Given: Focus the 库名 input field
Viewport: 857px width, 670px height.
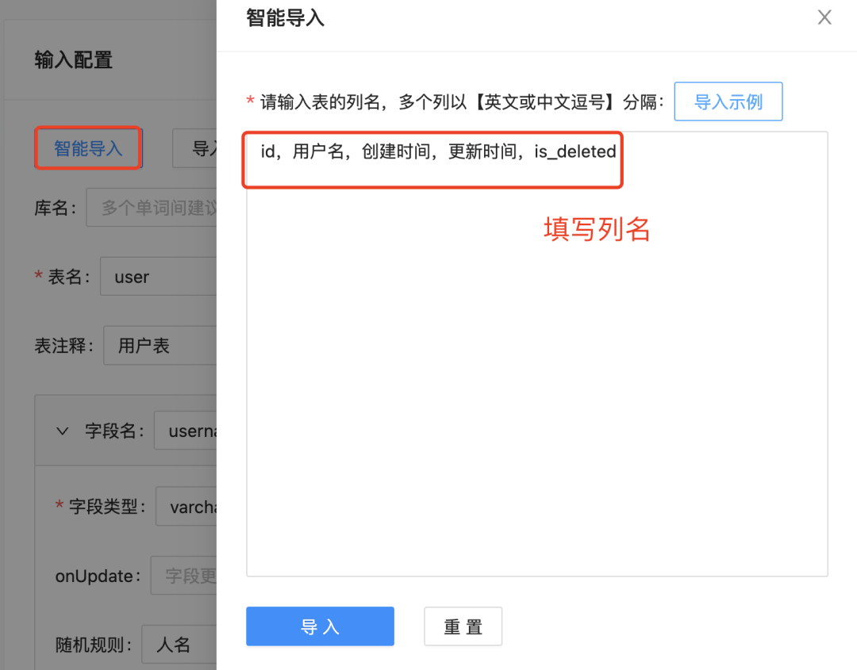Looking at the screenshot, I should 151,208.
